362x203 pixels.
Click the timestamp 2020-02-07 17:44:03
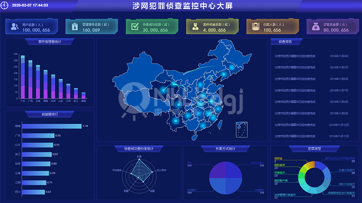tap(30, 5)
